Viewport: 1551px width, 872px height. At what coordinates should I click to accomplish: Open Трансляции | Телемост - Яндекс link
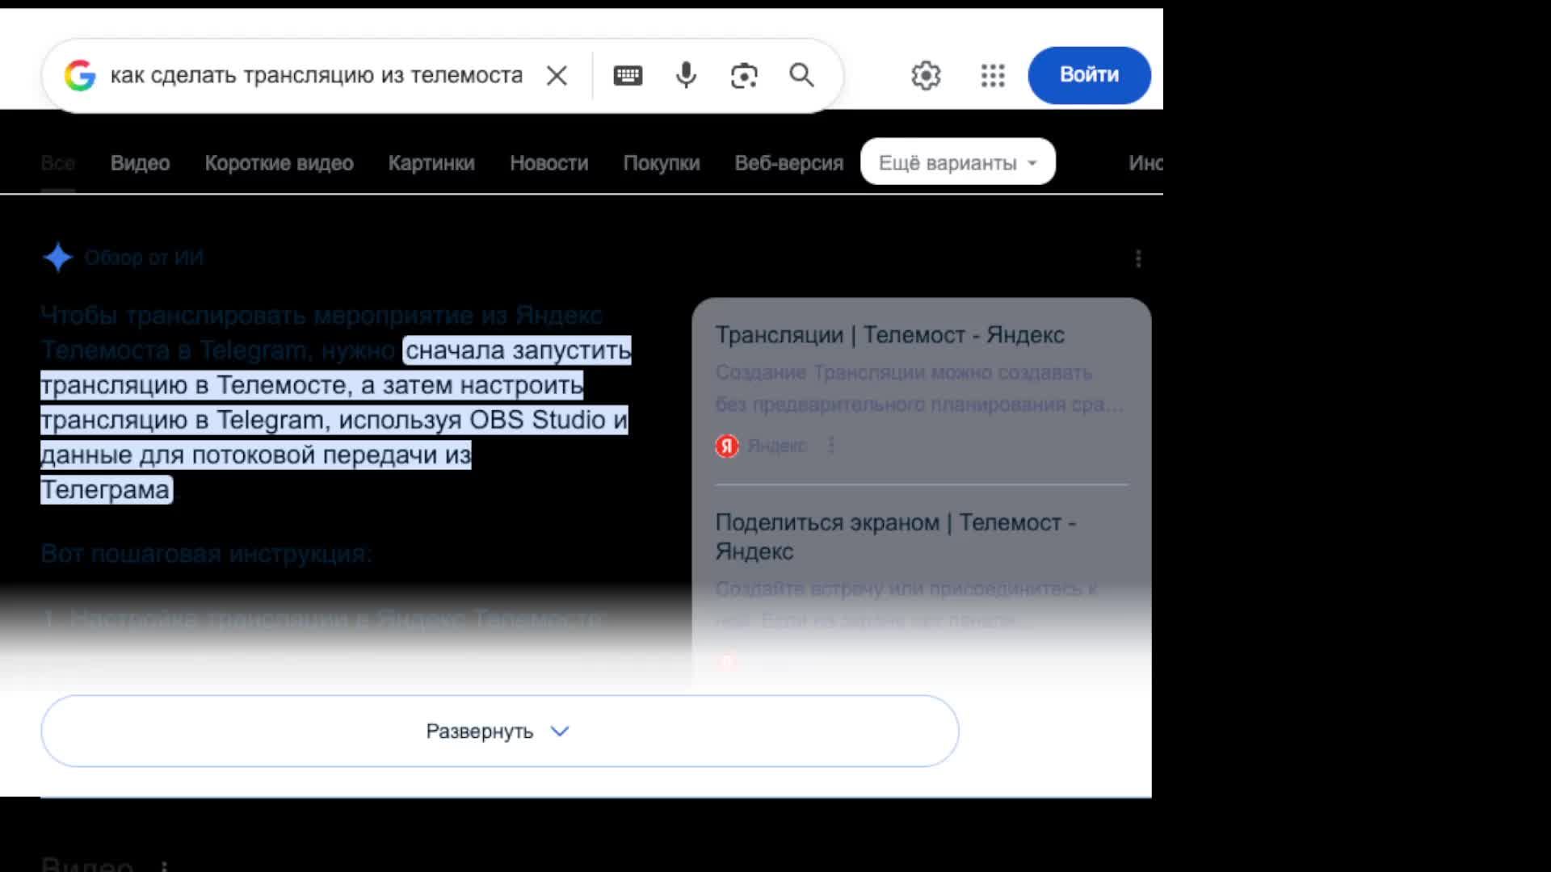click(x=889, y=335)
